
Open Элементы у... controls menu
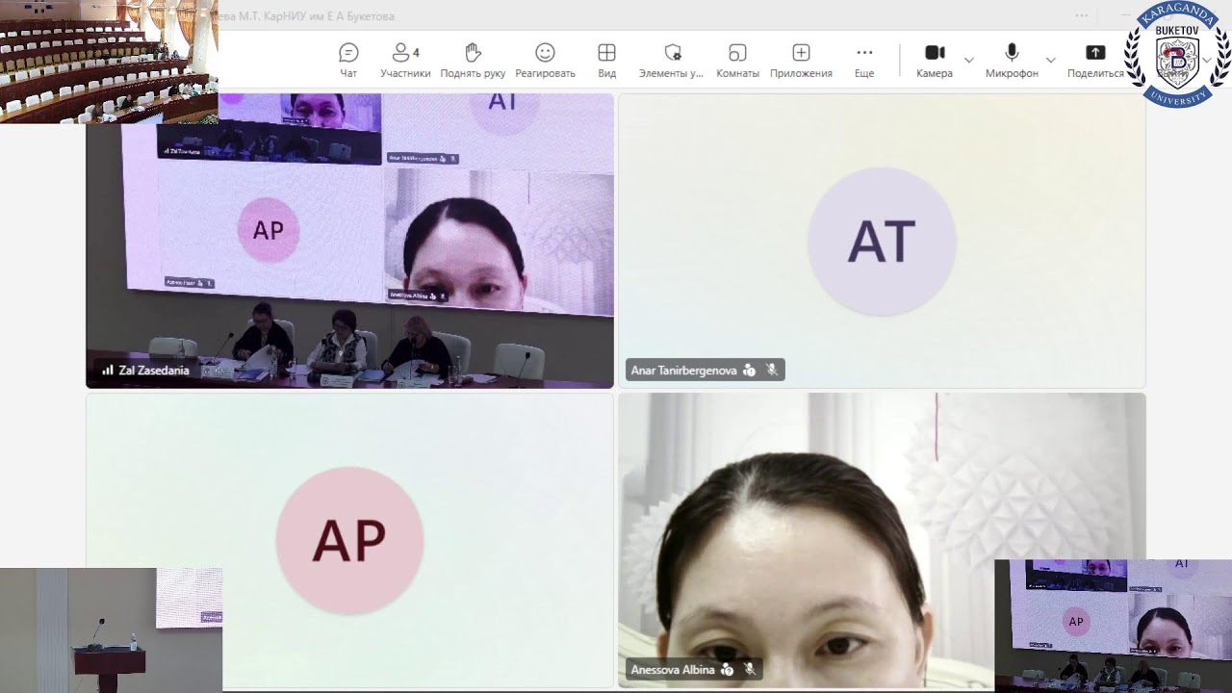click(671, 60)
